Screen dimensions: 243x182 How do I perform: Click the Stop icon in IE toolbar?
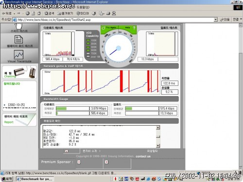[x=28, y=14]
